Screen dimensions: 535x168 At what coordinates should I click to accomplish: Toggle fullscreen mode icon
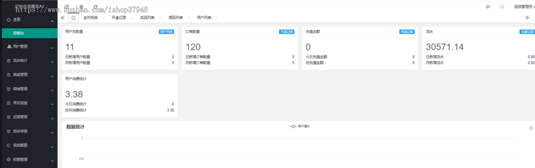(502, 7)
